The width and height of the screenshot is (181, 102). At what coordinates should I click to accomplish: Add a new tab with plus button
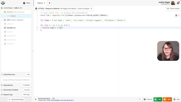tap(49, 3)
